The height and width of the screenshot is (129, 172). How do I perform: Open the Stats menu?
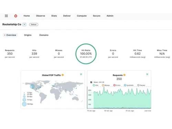54,16
